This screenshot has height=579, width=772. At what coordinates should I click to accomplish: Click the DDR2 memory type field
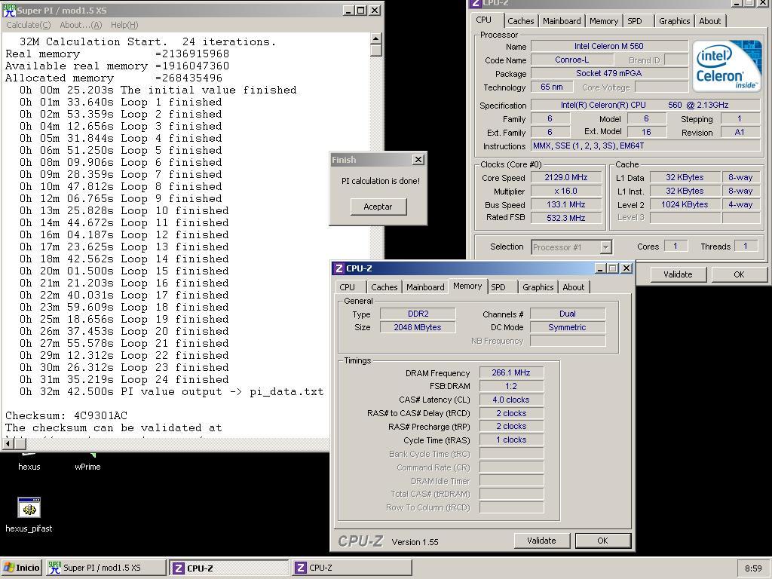(x=418, y=314)
